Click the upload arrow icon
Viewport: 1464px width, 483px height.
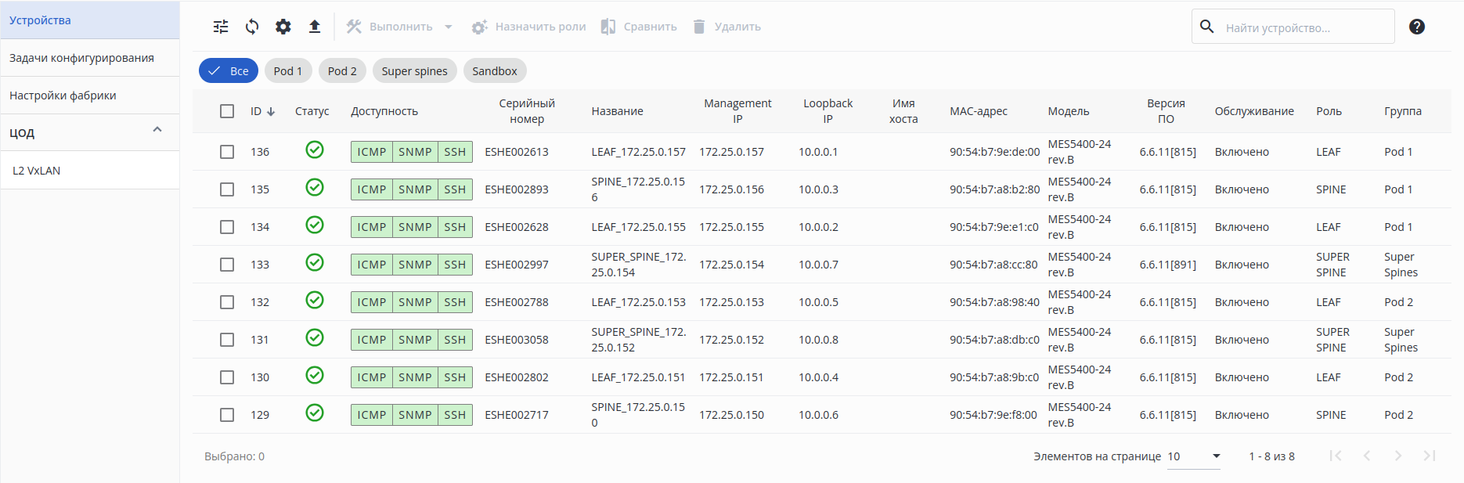click(315, 27)
